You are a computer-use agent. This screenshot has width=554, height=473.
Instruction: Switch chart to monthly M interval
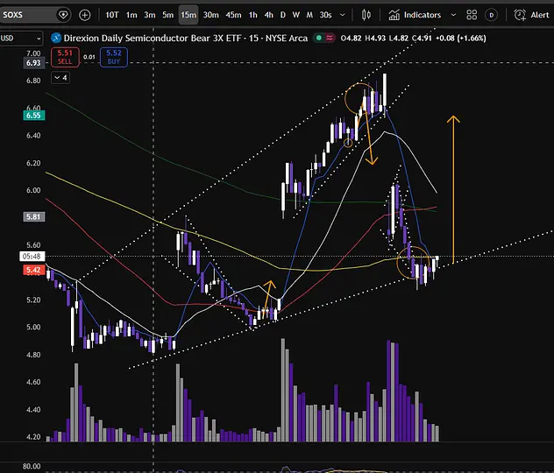[x=309, y=15]
